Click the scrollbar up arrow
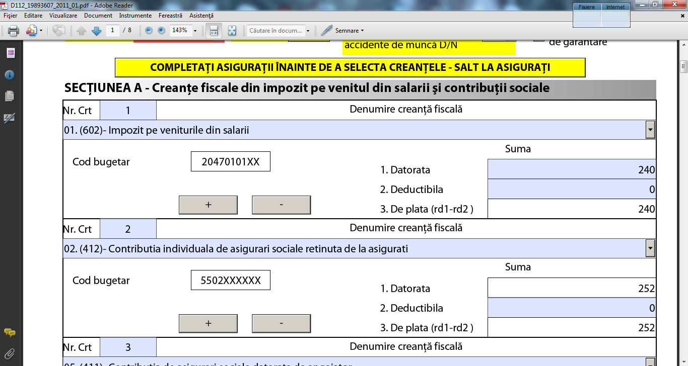Screen dimensions: 688x366 (x=683, y=44)
